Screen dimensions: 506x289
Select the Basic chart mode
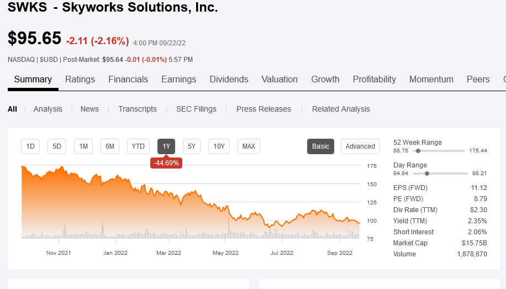(320, 146)
